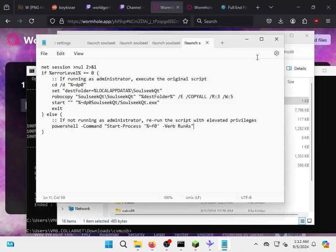336x252 pixels.
Task: Click Firefox back arrow
Action: [8, 21]
